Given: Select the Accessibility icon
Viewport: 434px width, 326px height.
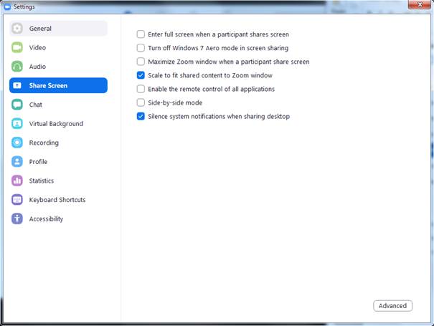Looking at the screenshot, I should [17, 219].
